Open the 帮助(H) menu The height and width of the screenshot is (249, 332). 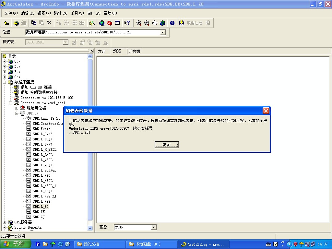(110, 13)
